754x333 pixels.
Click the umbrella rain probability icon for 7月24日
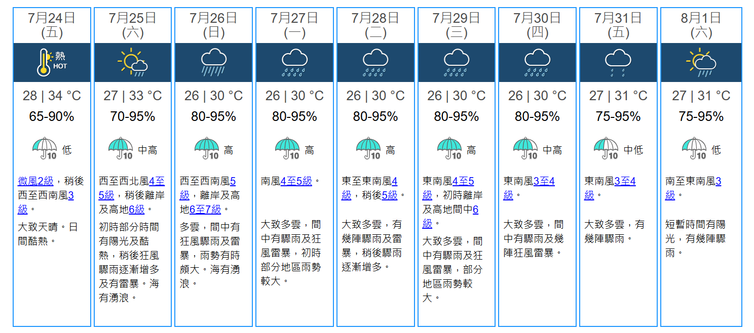pyautogui.click(x=45, y=148)
